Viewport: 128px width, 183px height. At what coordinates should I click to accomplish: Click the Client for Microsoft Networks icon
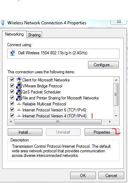[x=19, y=80]
